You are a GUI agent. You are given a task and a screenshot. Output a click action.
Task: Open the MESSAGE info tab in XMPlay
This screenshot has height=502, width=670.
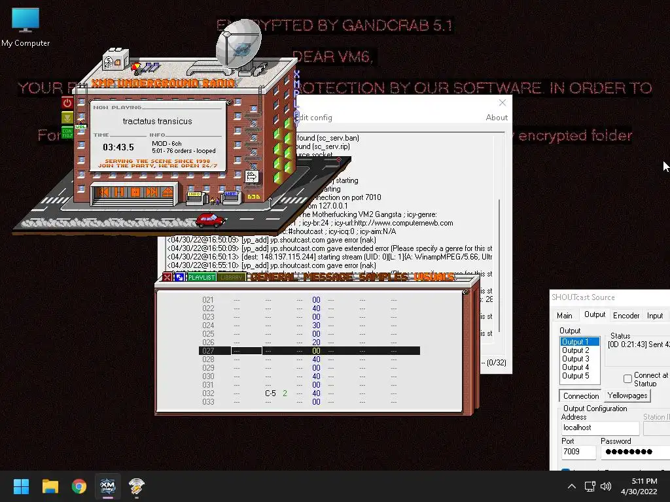click(x=330, y=277)
